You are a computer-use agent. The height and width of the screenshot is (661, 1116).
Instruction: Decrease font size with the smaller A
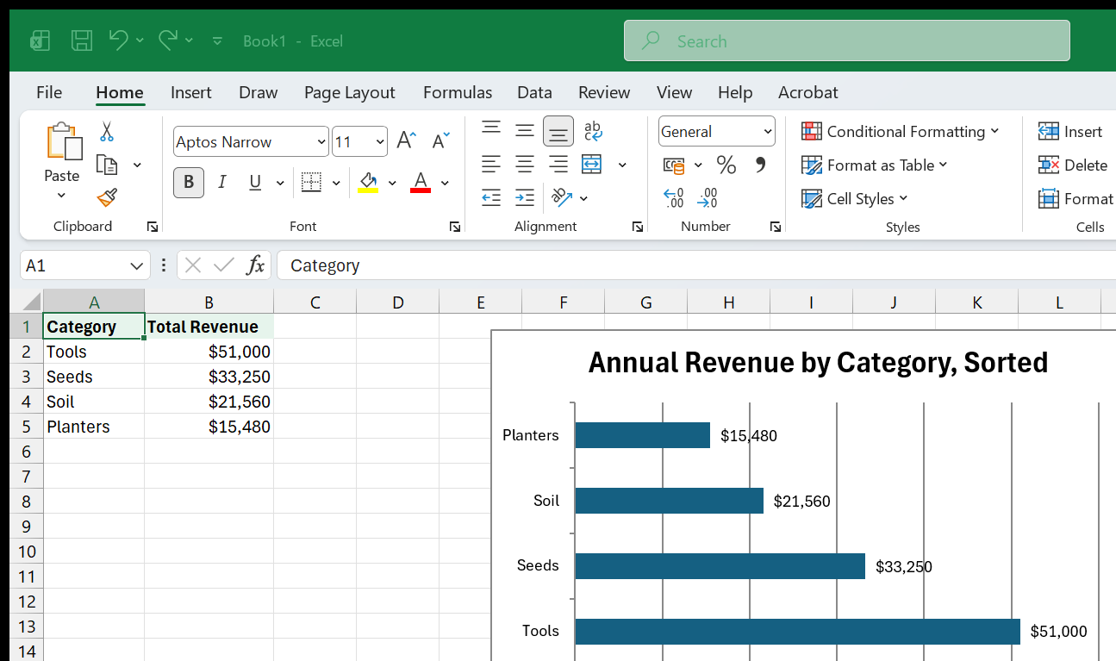(440, 141)
